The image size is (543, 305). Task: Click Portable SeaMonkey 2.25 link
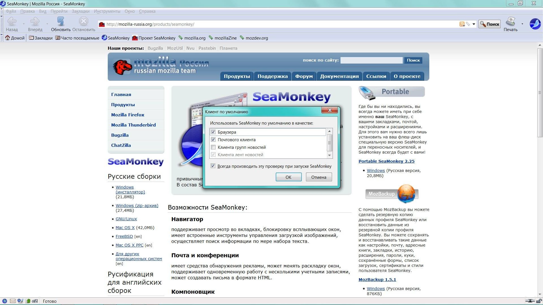(386, 161)
